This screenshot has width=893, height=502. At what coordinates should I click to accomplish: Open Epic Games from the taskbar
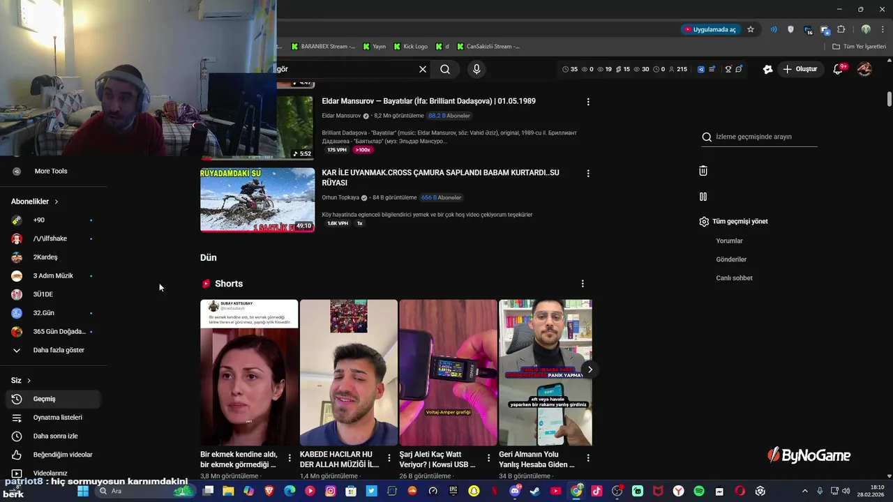[x=453, y=491]
